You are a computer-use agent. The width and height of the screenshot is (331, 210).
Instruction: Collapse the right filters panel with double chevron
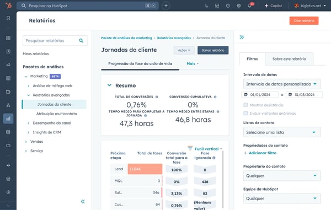[x=242, y=37]
